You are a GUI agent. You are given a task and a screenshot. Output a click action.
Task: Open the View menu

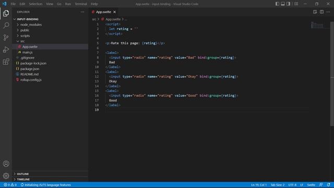[x=50, y=4]
